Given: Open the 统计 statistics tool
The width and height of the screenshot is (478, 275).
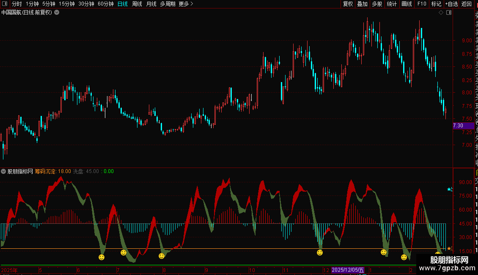Looking at the screenshot, I should point(392,4).
